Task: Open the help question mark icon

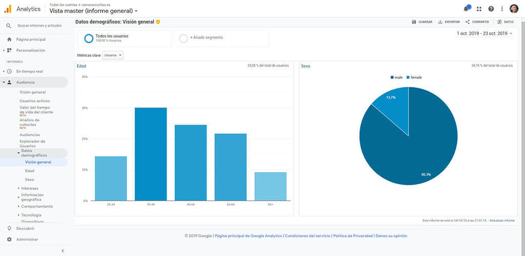Action: point(491,9)
